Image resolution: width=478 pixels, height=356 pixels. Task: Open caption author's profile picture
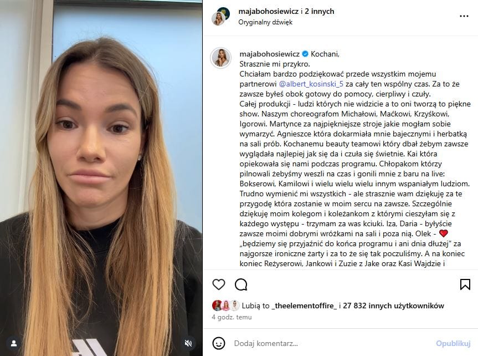[220, 58]
